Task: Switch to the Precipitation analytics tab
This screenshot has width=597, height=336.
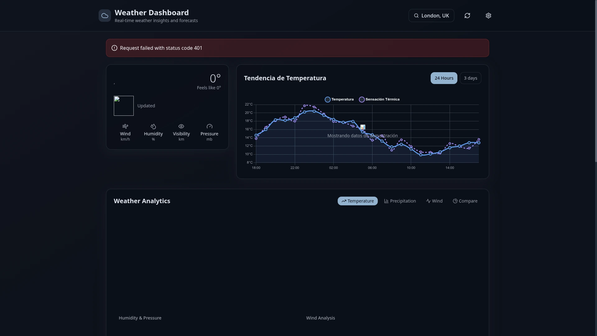Action: pyautogui.click(x=400, y=201)
